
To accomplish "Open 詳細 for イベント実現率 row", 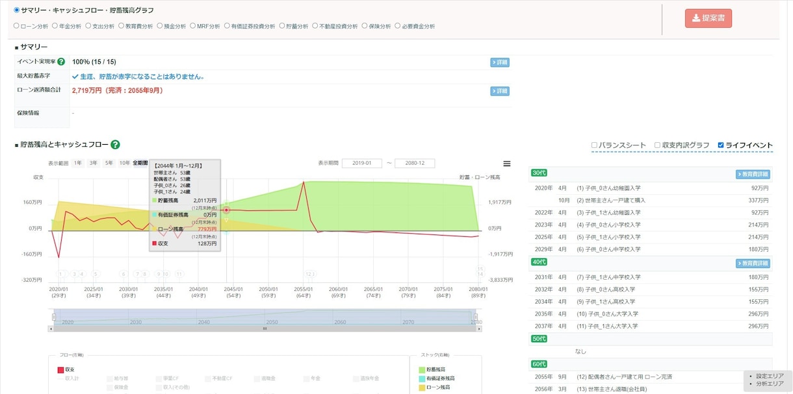I will pos(500,62).
